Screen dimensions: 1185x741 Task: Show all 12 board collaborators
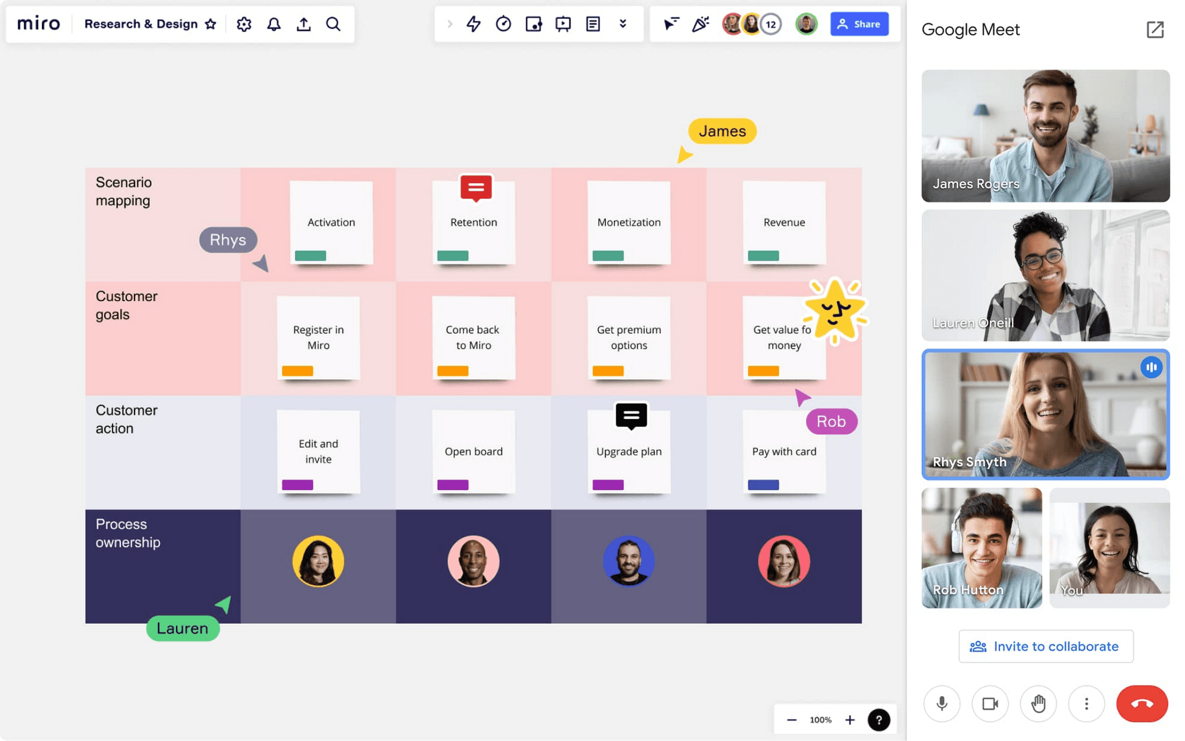770,24
